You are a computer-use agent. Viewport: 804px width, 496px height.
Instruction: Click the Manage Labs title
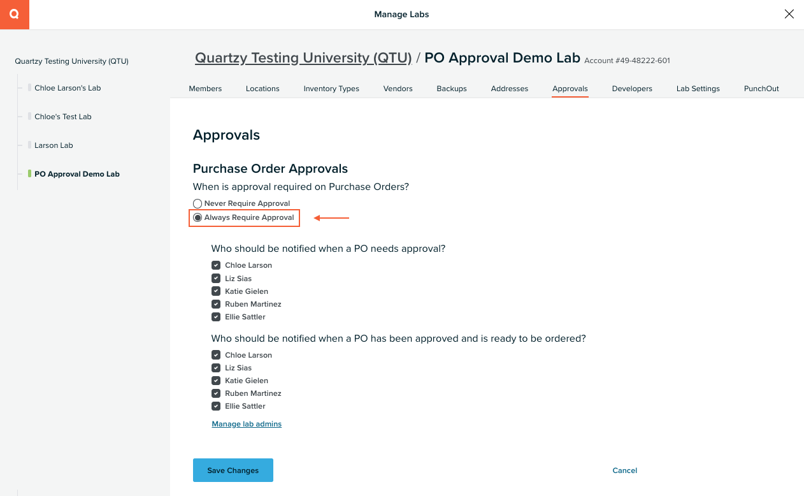click(x=401, y=15)
